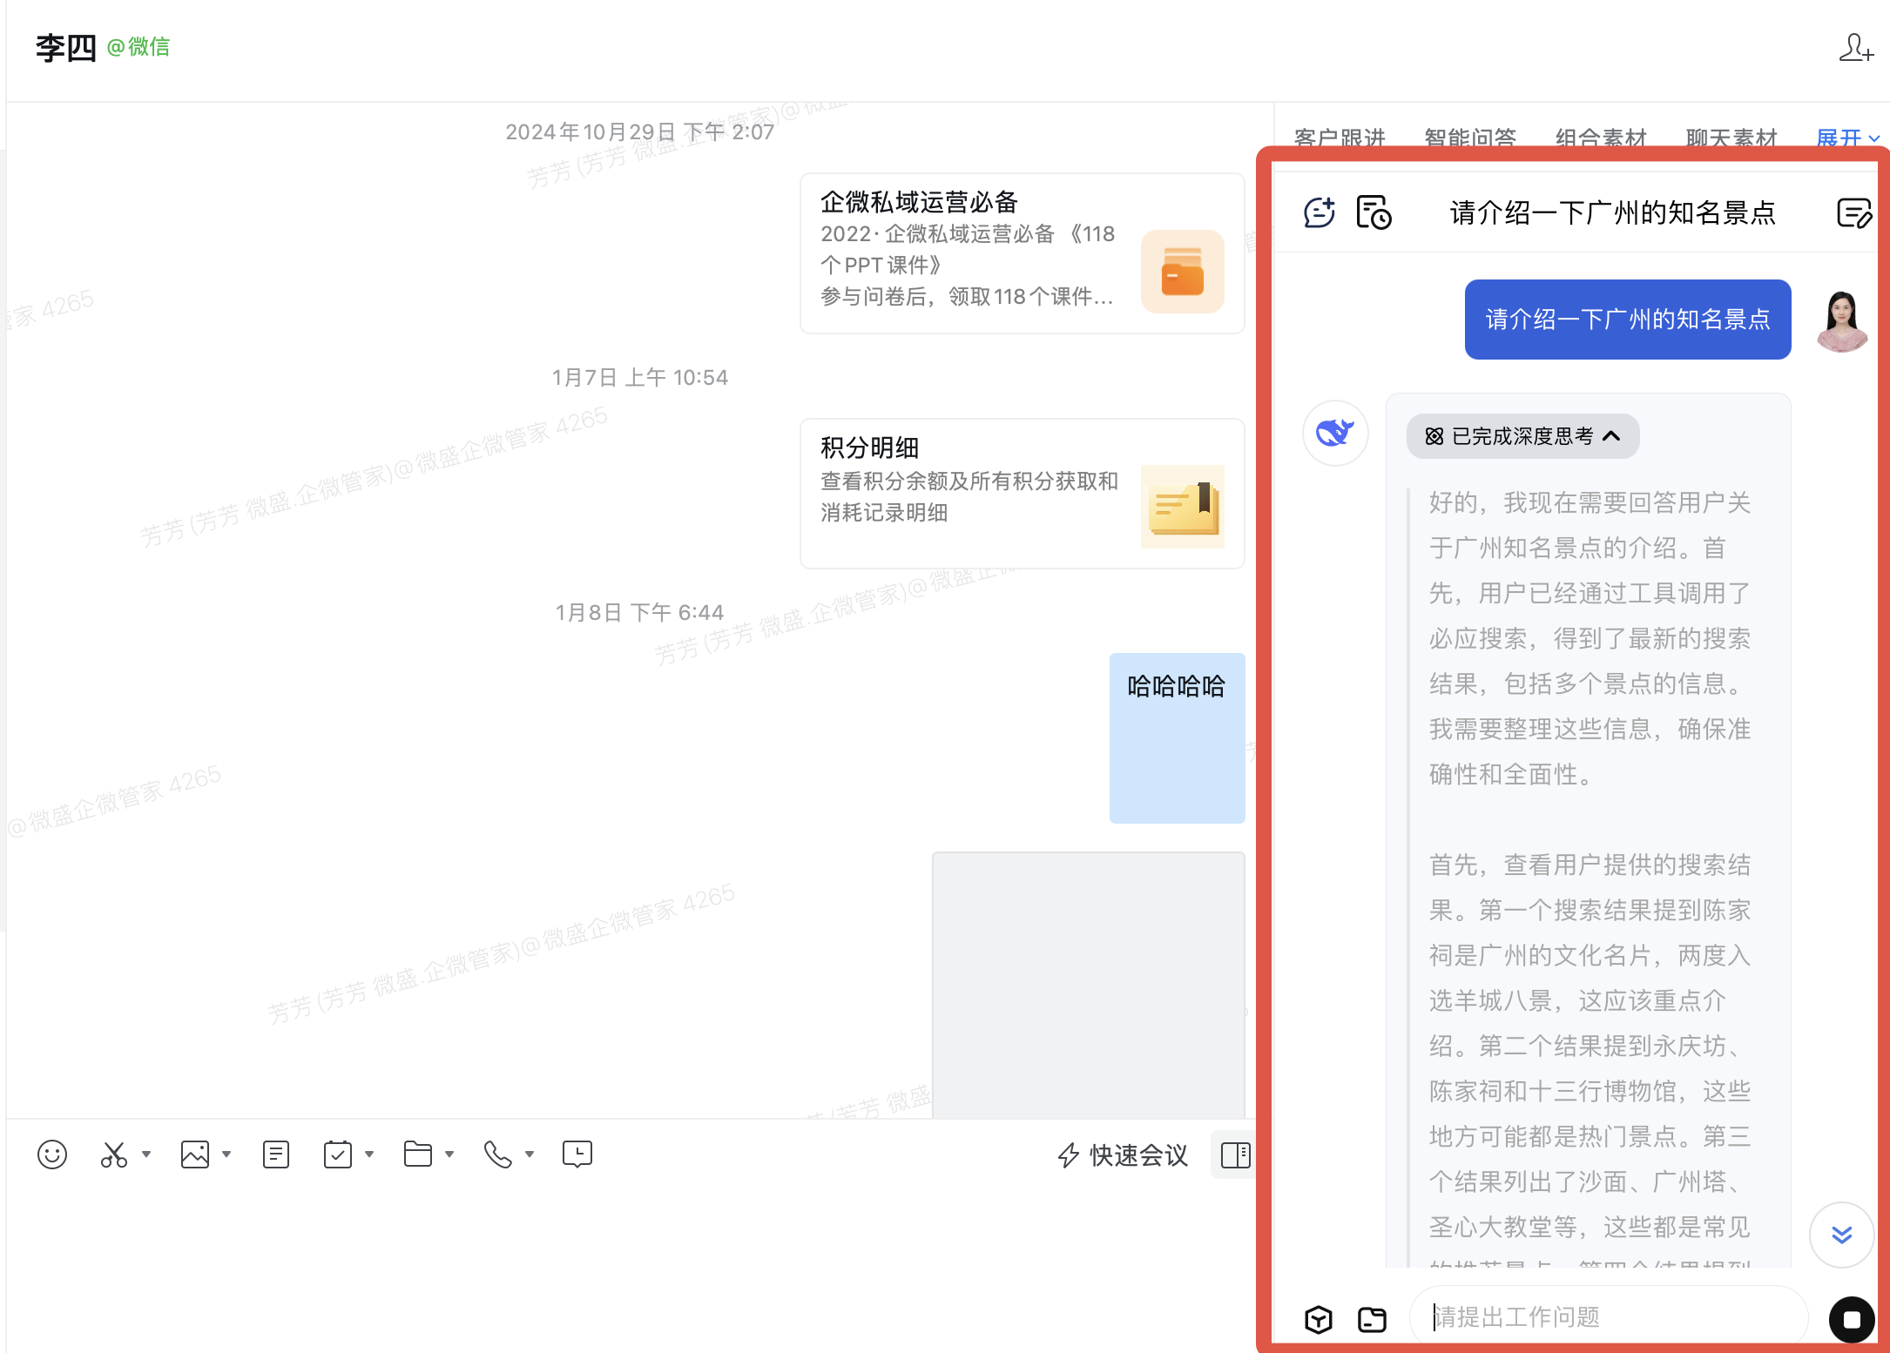Screen dimensions: 1890x1353
Task: Click the 李四 contact name
Action: pyautogui.click(x=66, y=47)
